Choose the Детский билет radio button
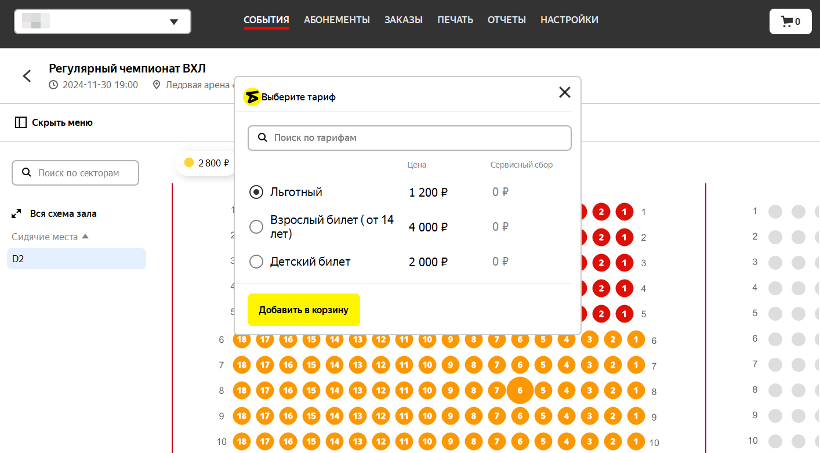Screen dimensions: 820x453 (256, 262)
